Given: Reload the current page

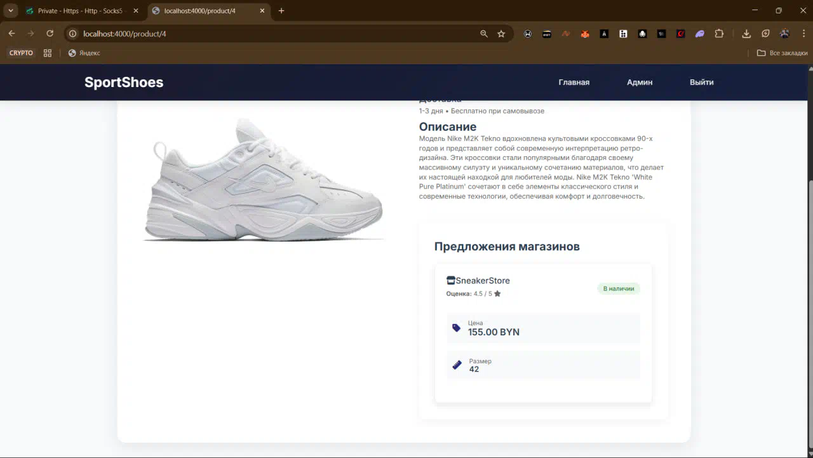Looking at the screenshot, I should coord(50,34).
